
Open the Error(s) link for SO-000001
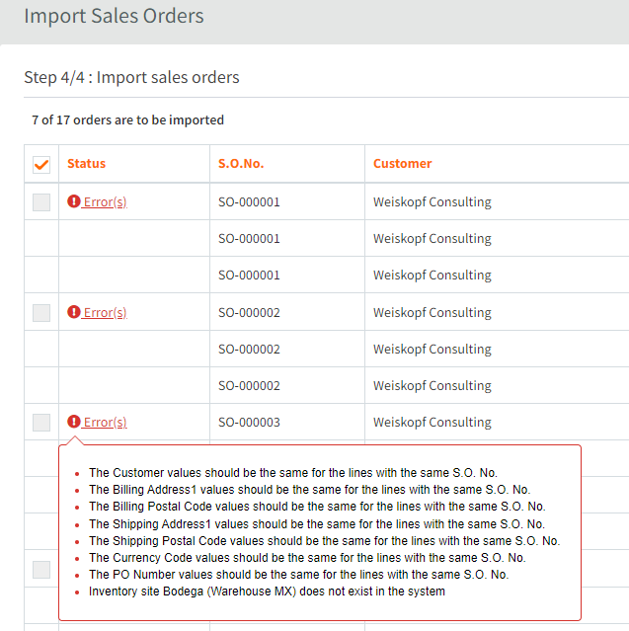tap(105, 201)
